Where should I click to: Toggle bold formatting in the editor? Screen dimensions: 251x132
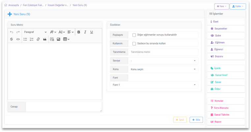coord(79,32)
